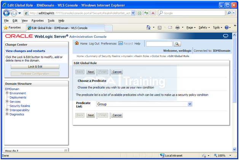Open the Edit menu
This screenshot has height=160, width=239.
15,21
